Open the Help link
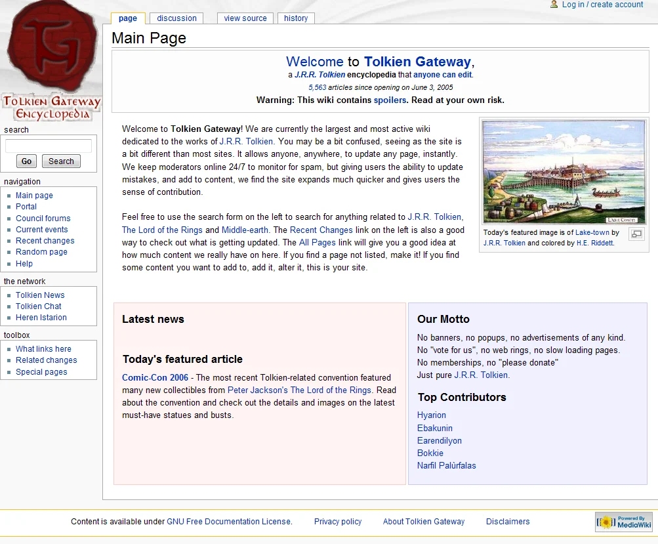The height and width of the screenshot is (544, 658). click(x=24, y=264)
